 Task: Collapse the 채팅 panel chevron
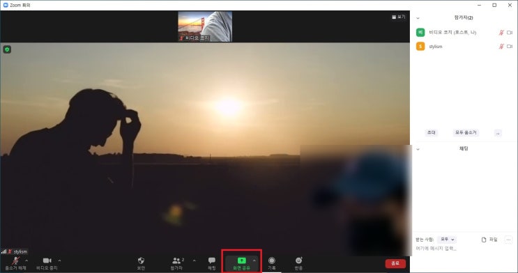point(418,149)
